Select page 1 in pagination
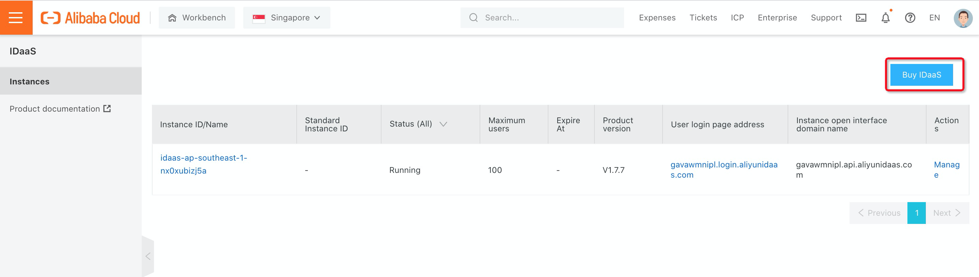 coord(917,213)
